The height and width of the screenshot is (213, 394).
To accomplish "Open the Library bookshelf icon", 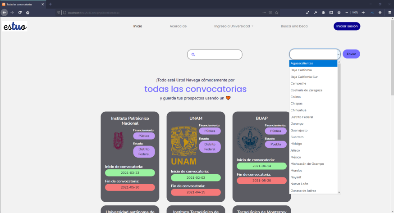I will pos(323,13).
